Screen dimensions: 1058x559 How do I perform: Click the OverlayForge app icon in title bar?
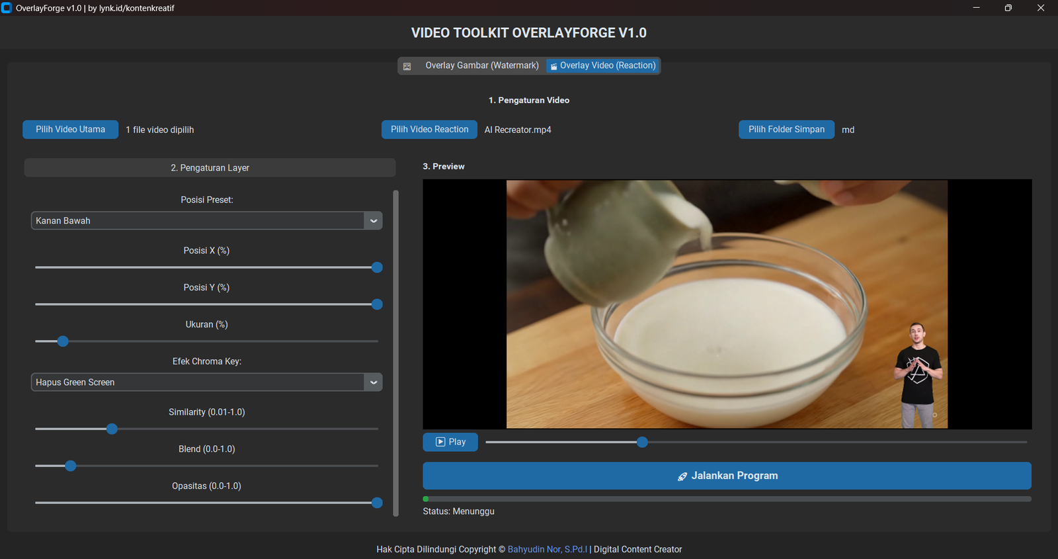click(x=7, y=8)
